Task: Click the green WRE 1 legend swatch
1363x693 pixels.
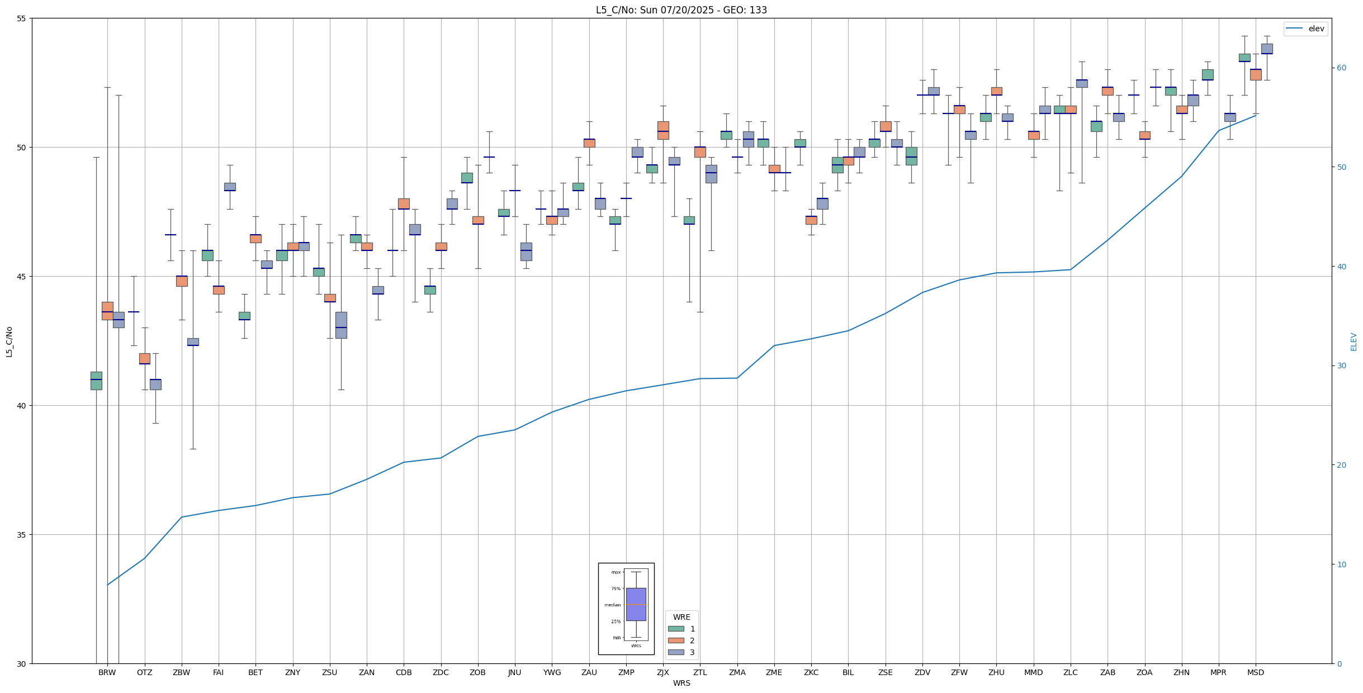Action: 676,629
